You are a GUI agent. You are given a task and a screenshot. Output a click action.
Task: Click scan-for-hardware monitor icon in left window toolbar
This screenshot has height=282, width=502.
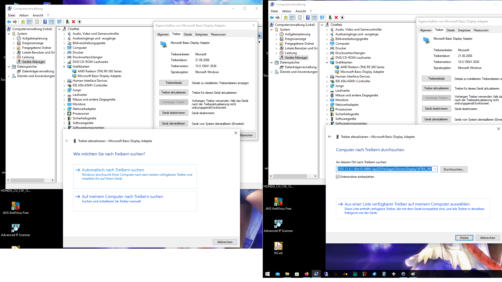click(x=59, y=22)
